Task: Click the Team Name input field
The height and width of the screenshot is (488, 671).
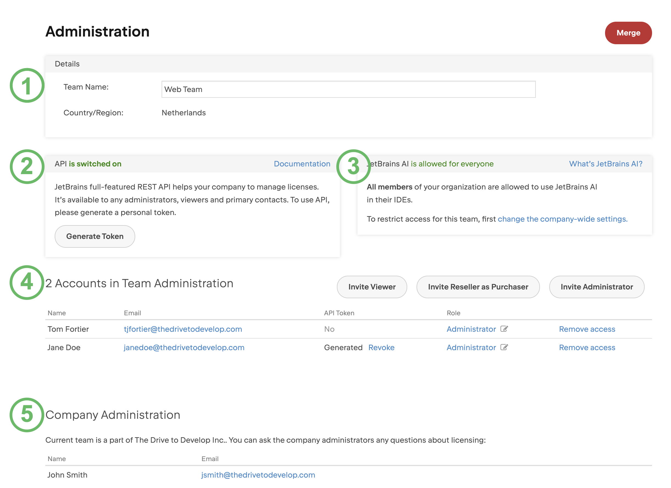Action: 348,89
